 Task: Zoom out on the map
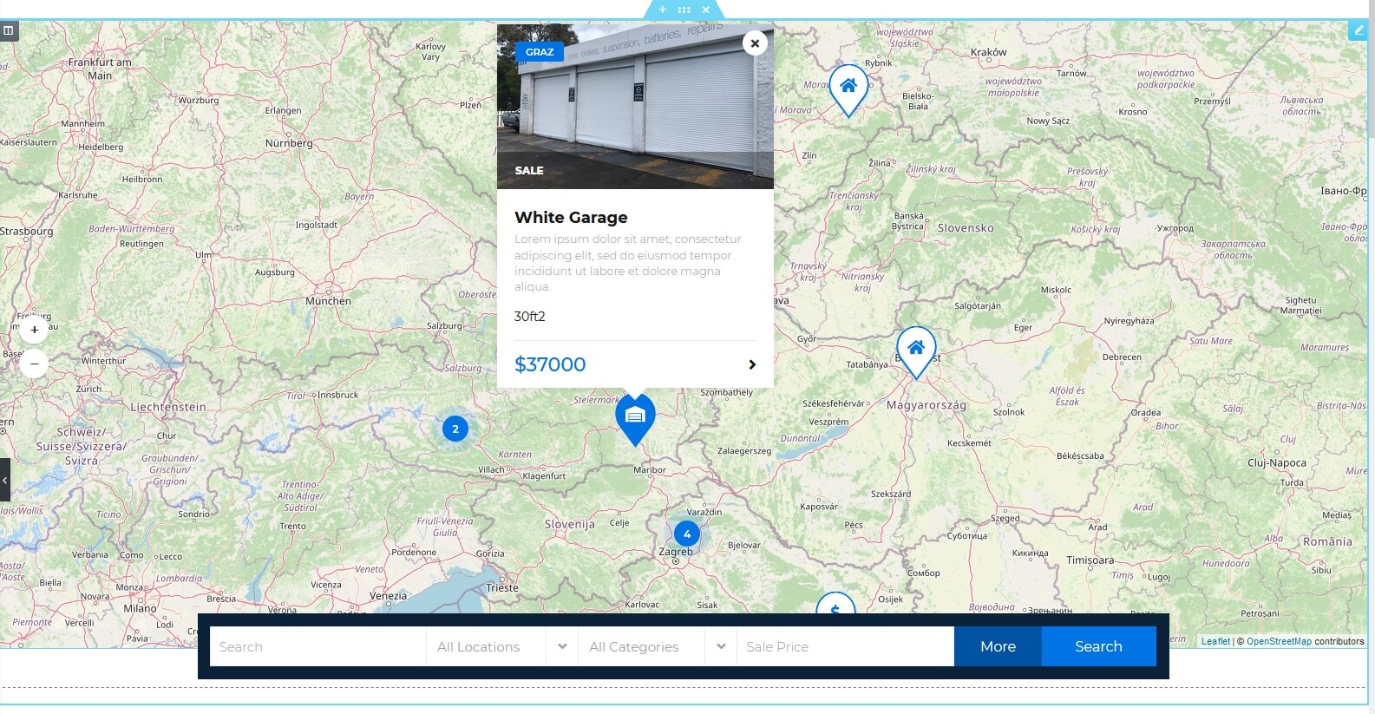[x=35, y=363]
